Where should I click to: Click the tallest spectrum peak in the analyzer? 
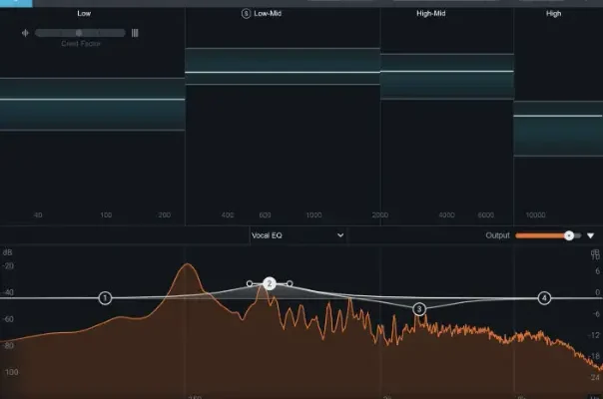pyautogui.click(x=186, y=266)
